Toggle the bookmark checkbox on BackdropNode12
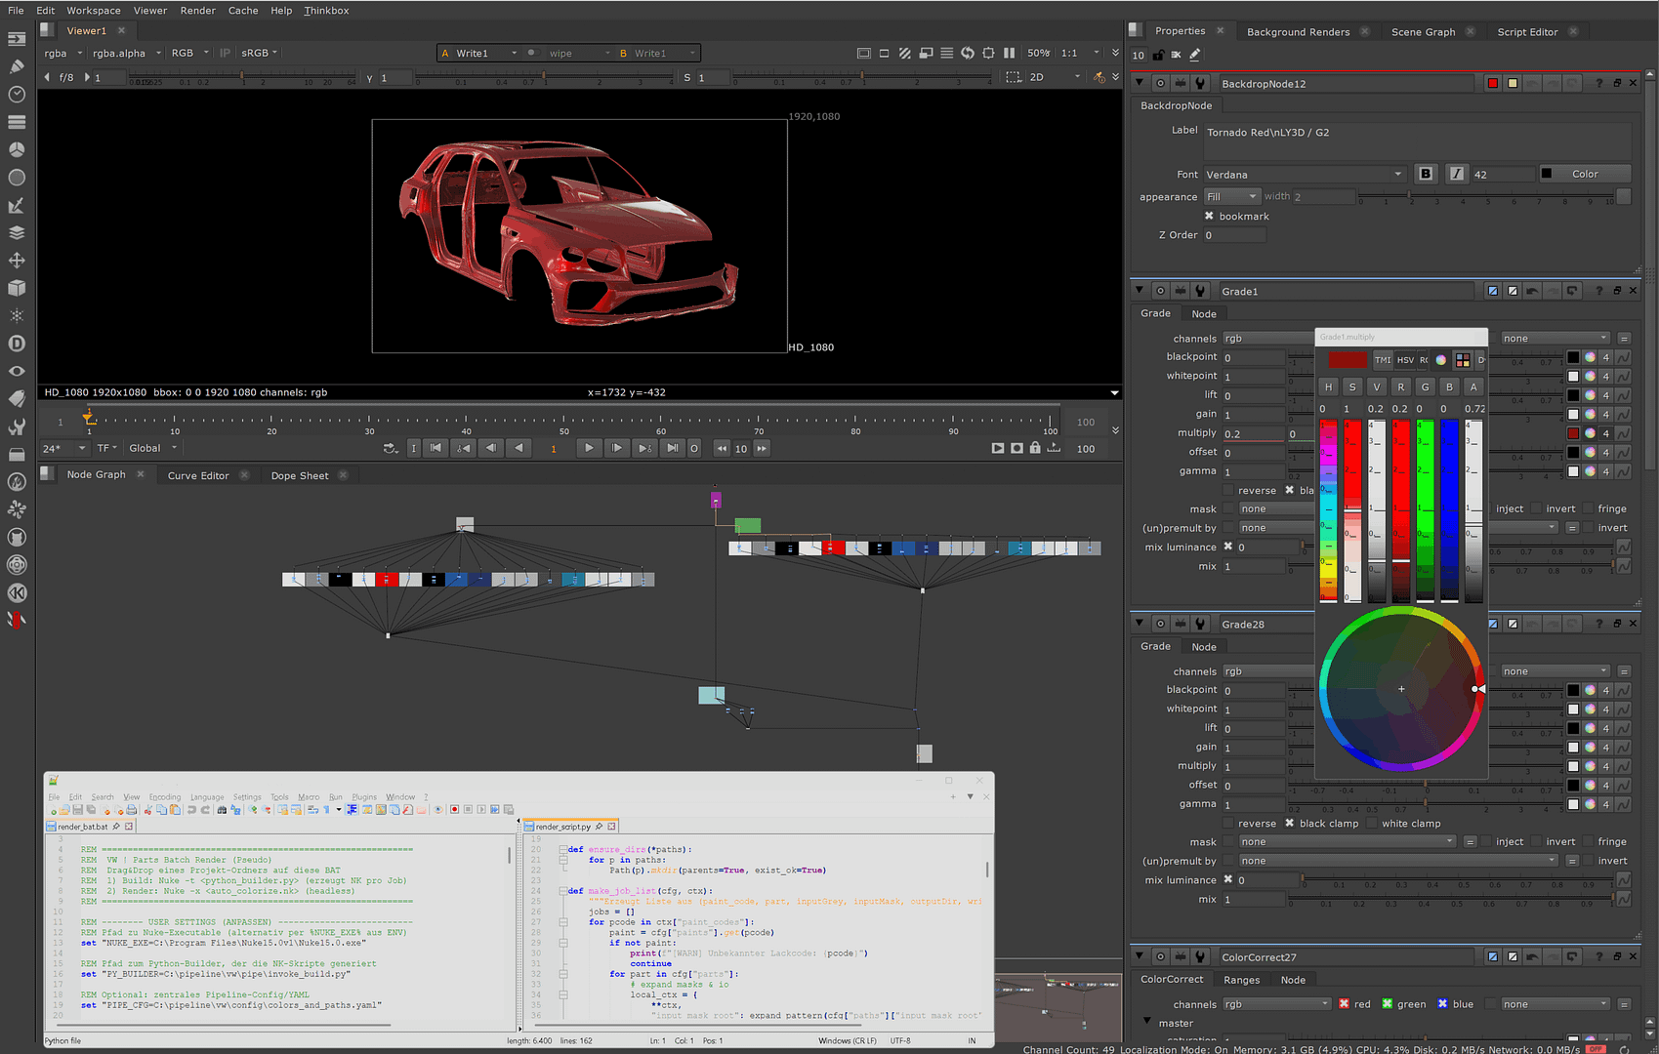The image size is (1659, 1054). (1209, 217)
